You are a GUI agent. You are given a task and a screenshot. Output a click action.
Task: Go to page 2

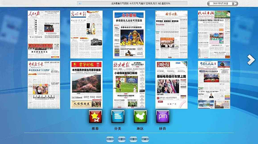pos(122,139)
